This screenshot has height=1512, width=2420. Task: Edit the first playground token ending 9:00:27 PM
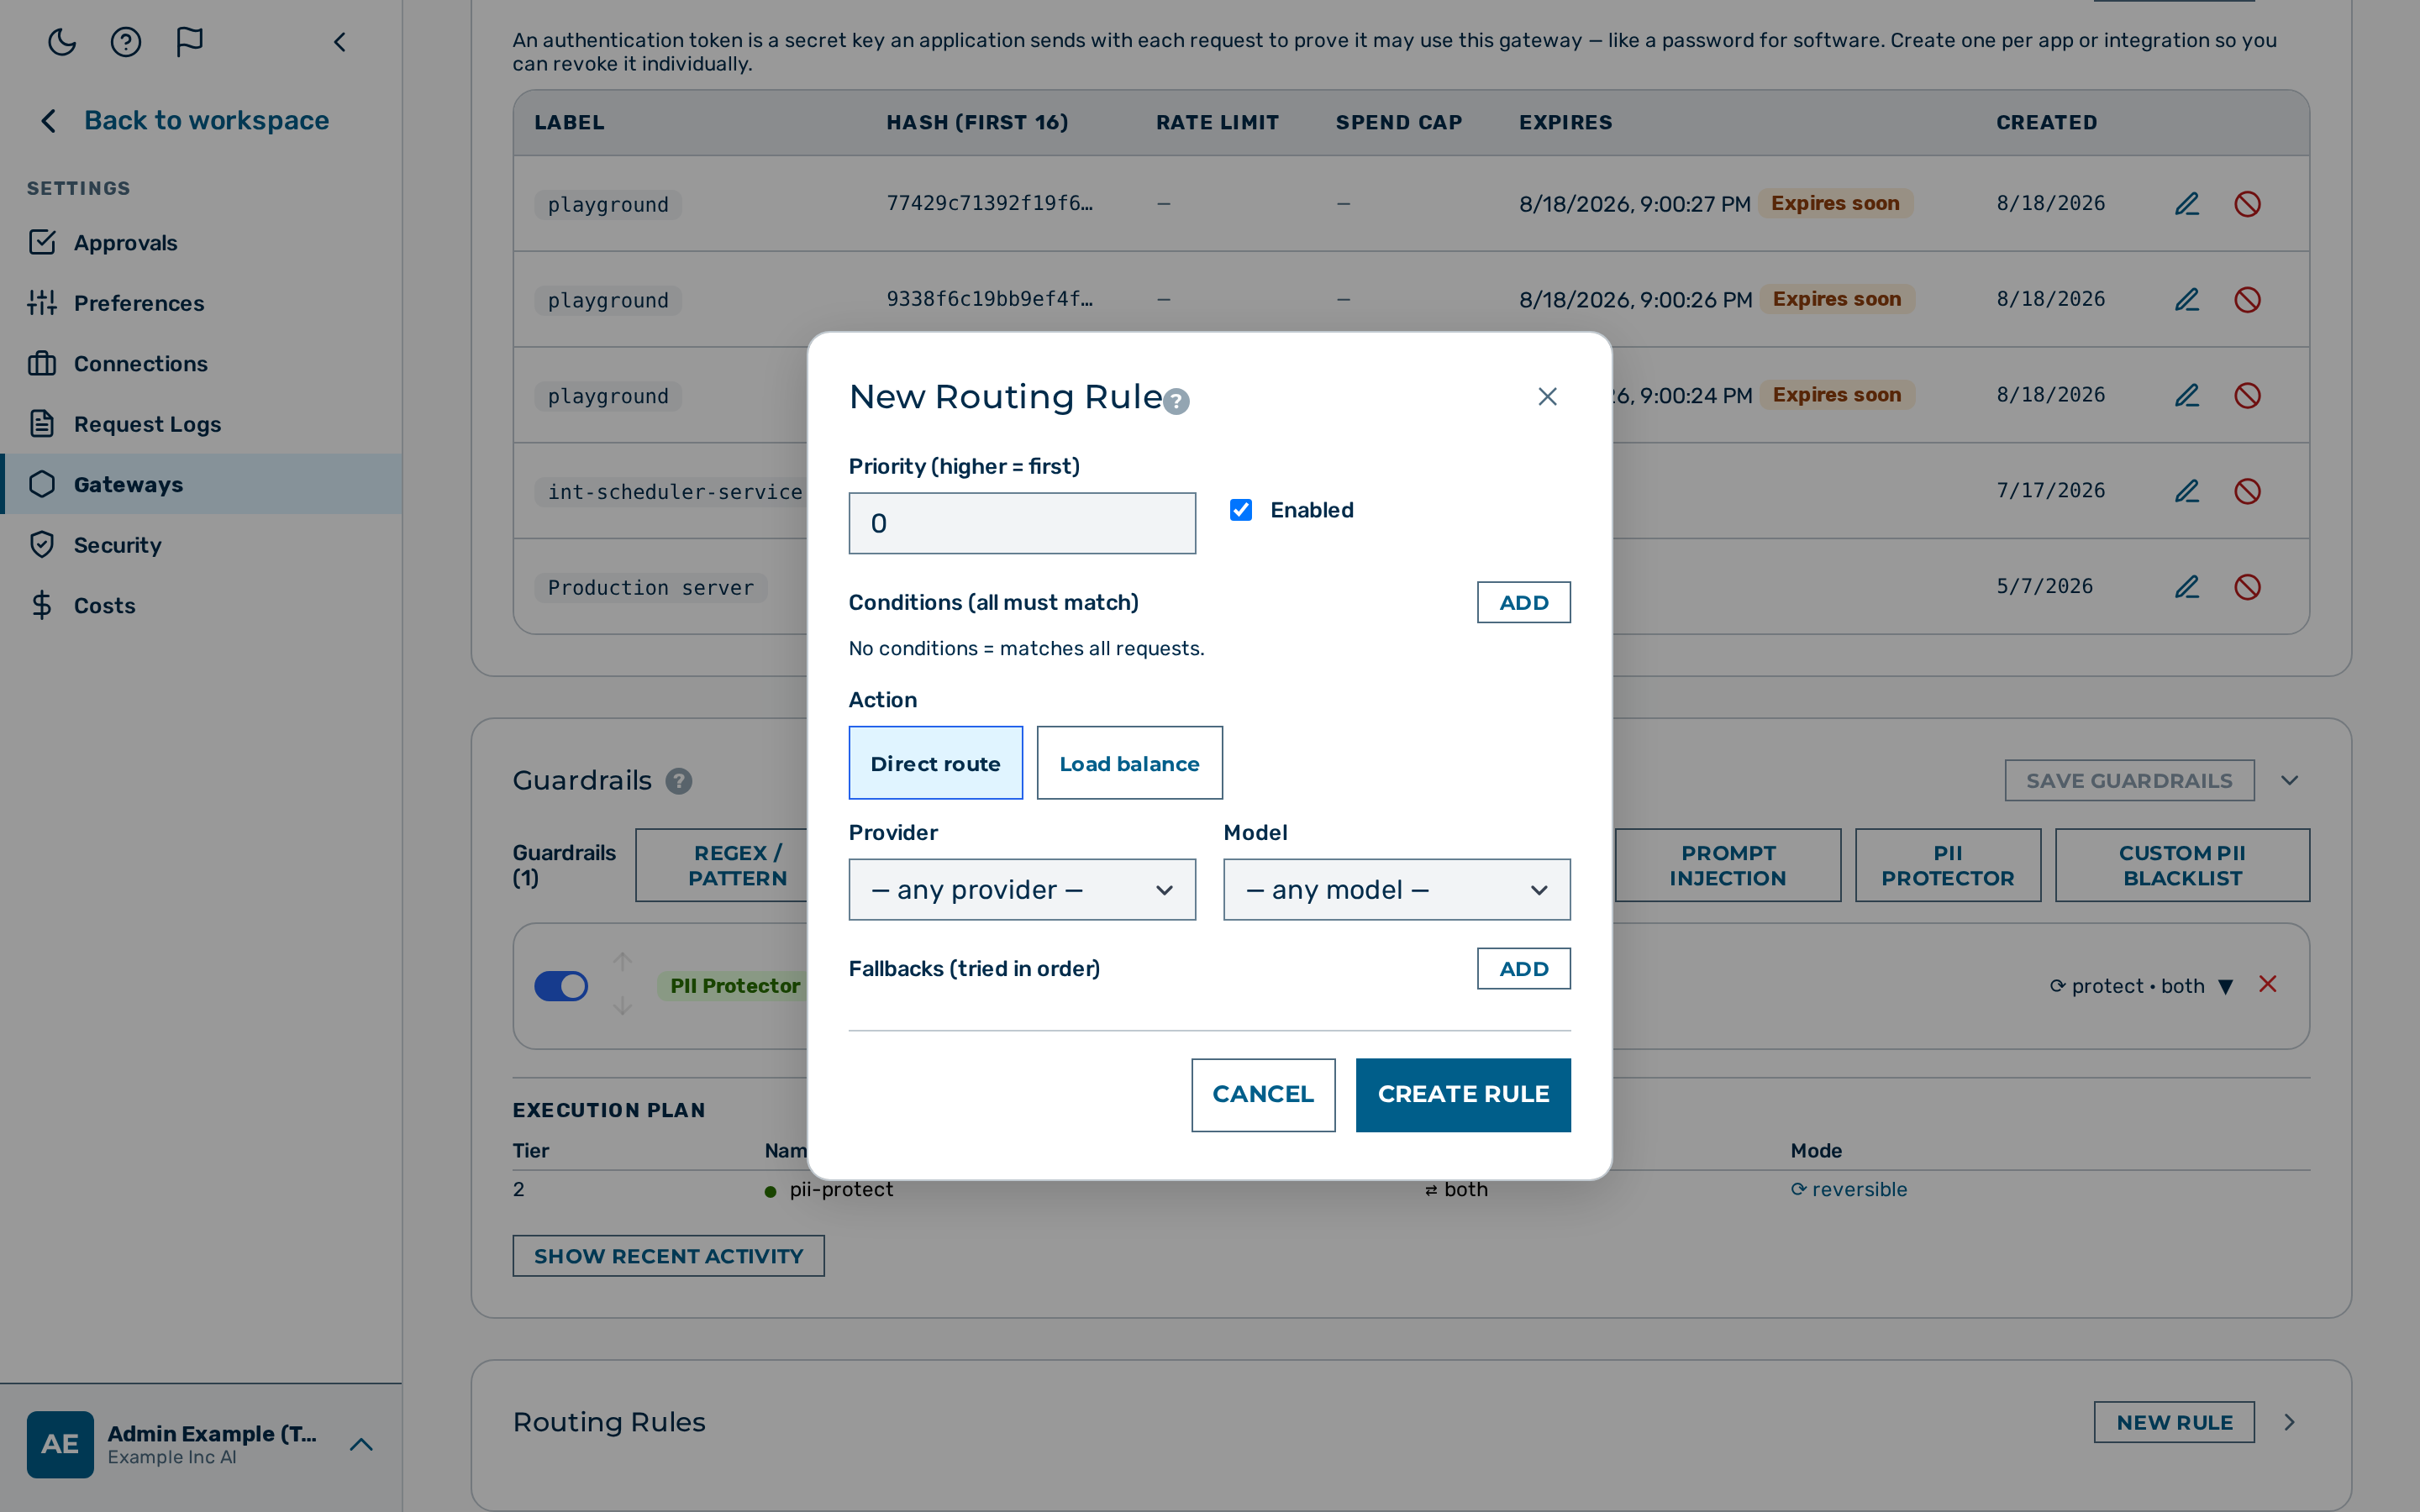click(2187, 204)
